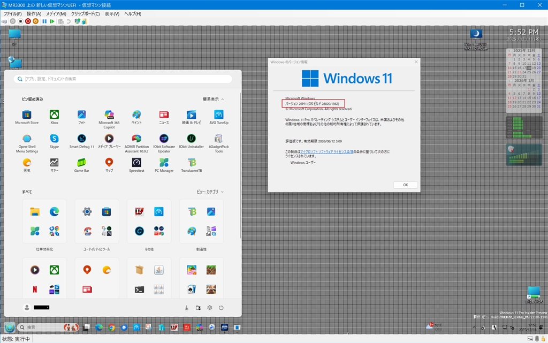Open TranslucentTB pinned app

[191, 163]
